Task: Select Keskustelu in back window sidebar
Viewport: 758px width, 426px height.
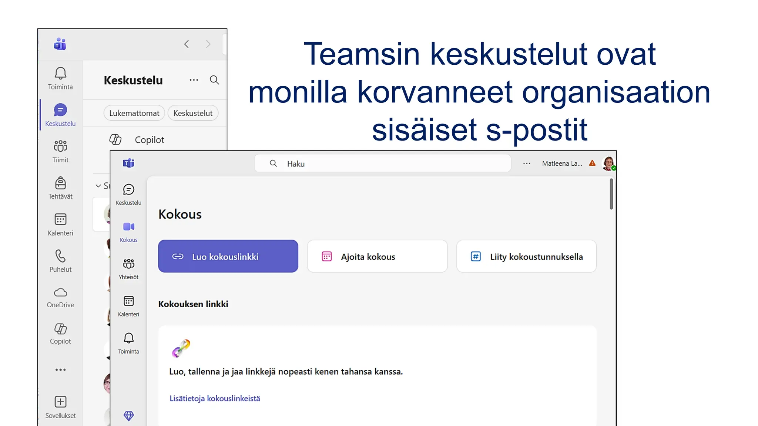Action: [x=60, y=115]
